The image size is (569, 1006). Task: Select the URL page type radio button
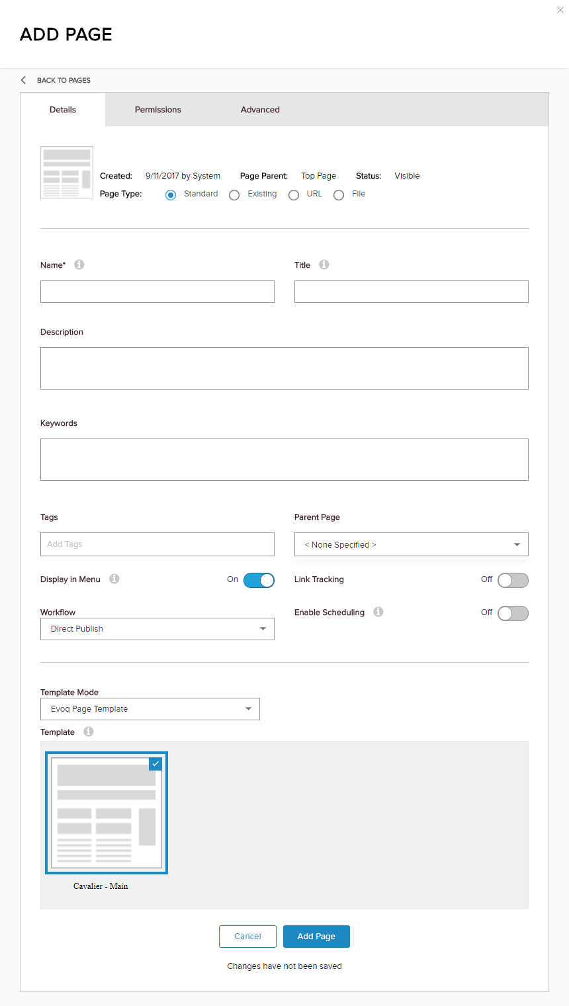click(x=294, y=195)
